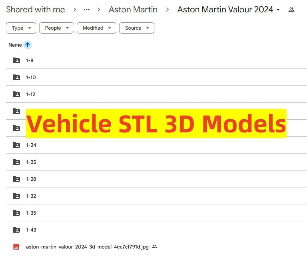
Task: Click the shared folder icon for 1-28
Action: (16, 179)
